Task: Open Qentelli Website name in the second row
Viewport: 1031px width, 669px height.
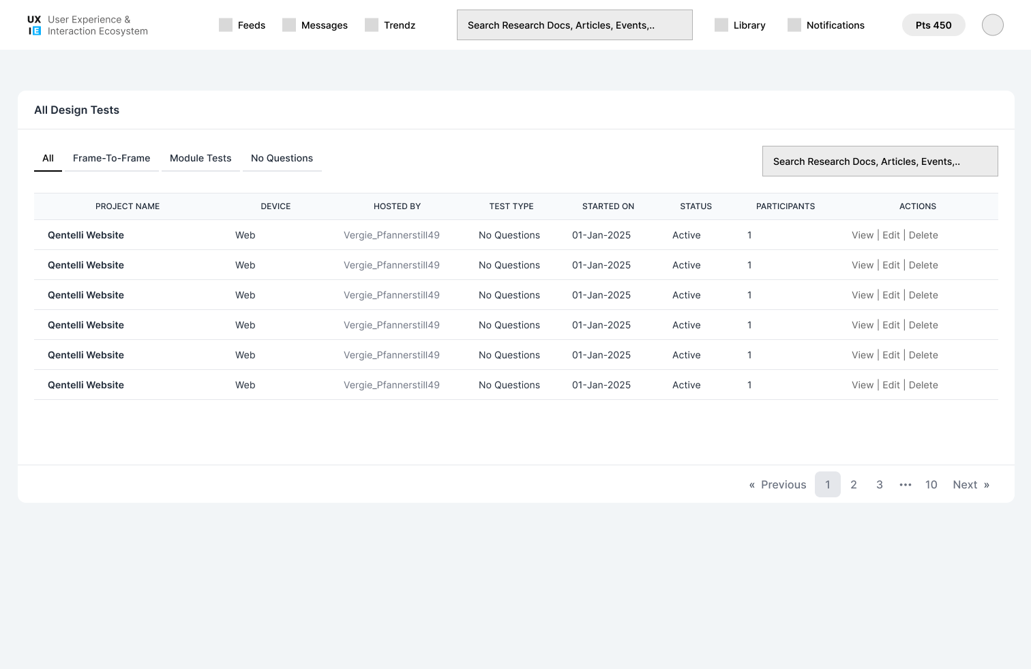Action: (86, 265)
